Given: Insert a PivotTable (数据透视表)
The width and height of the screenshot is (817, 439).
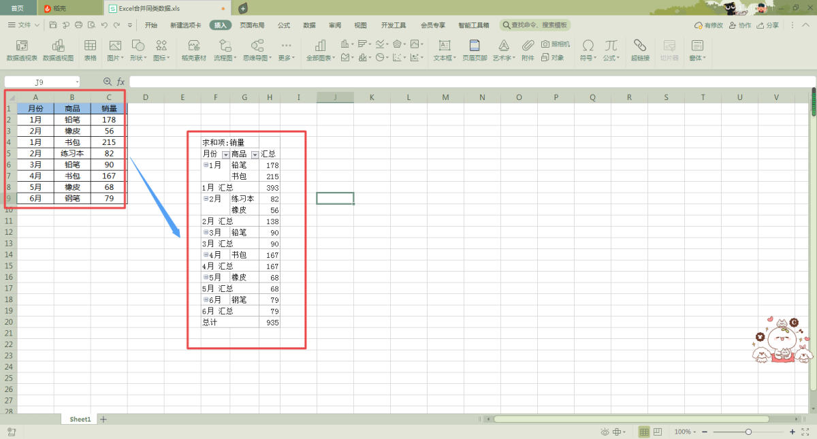Looking at the screenshot, I should click(22, 50).
